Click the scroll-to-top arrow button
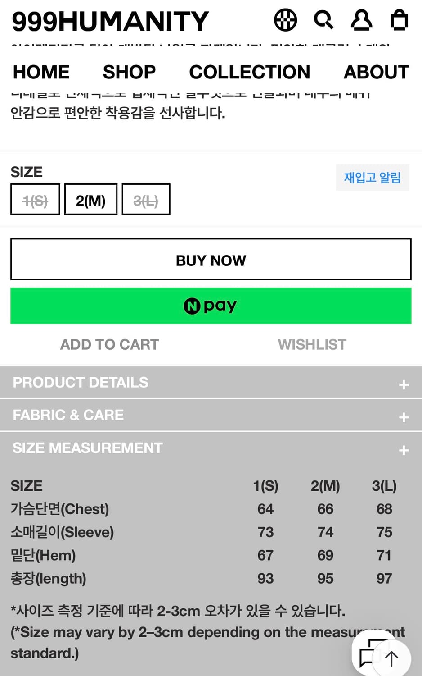Screen dimensions: 422x676 392,659
